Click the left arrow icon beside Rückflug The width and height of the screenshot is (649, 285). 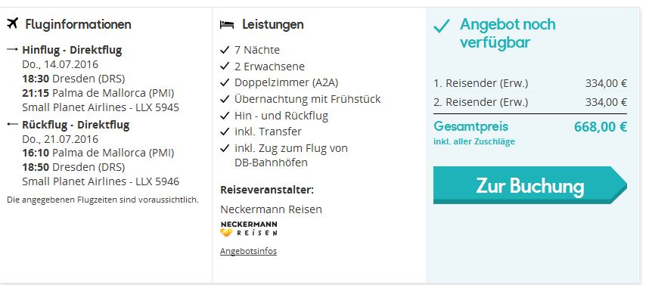(x=12, y=124)
